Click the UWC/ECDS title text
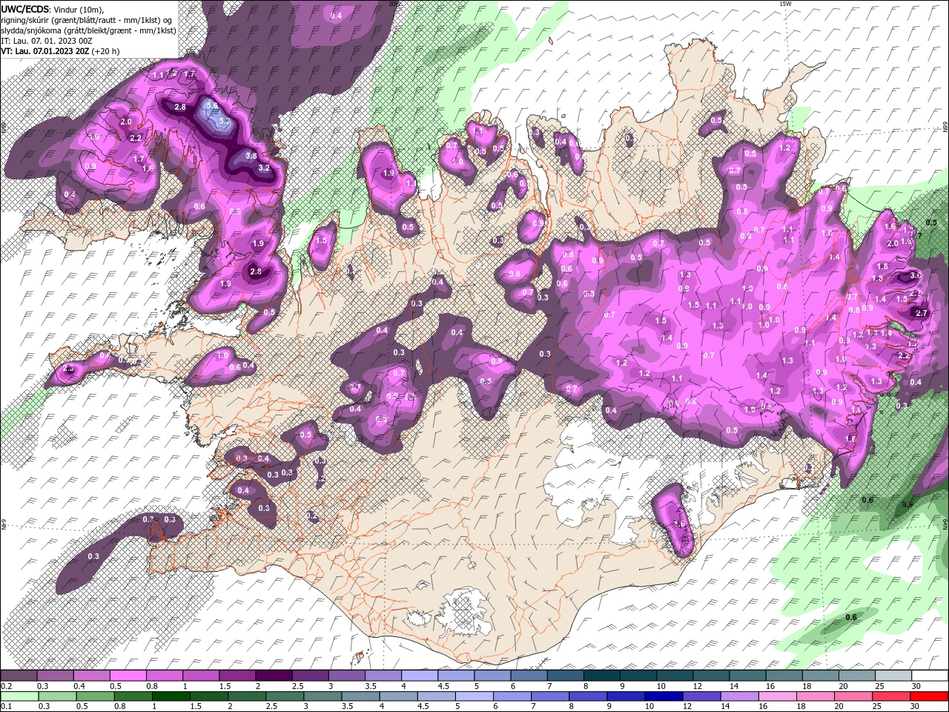Viewport: 949px width, 712px height. click(25, 8)
